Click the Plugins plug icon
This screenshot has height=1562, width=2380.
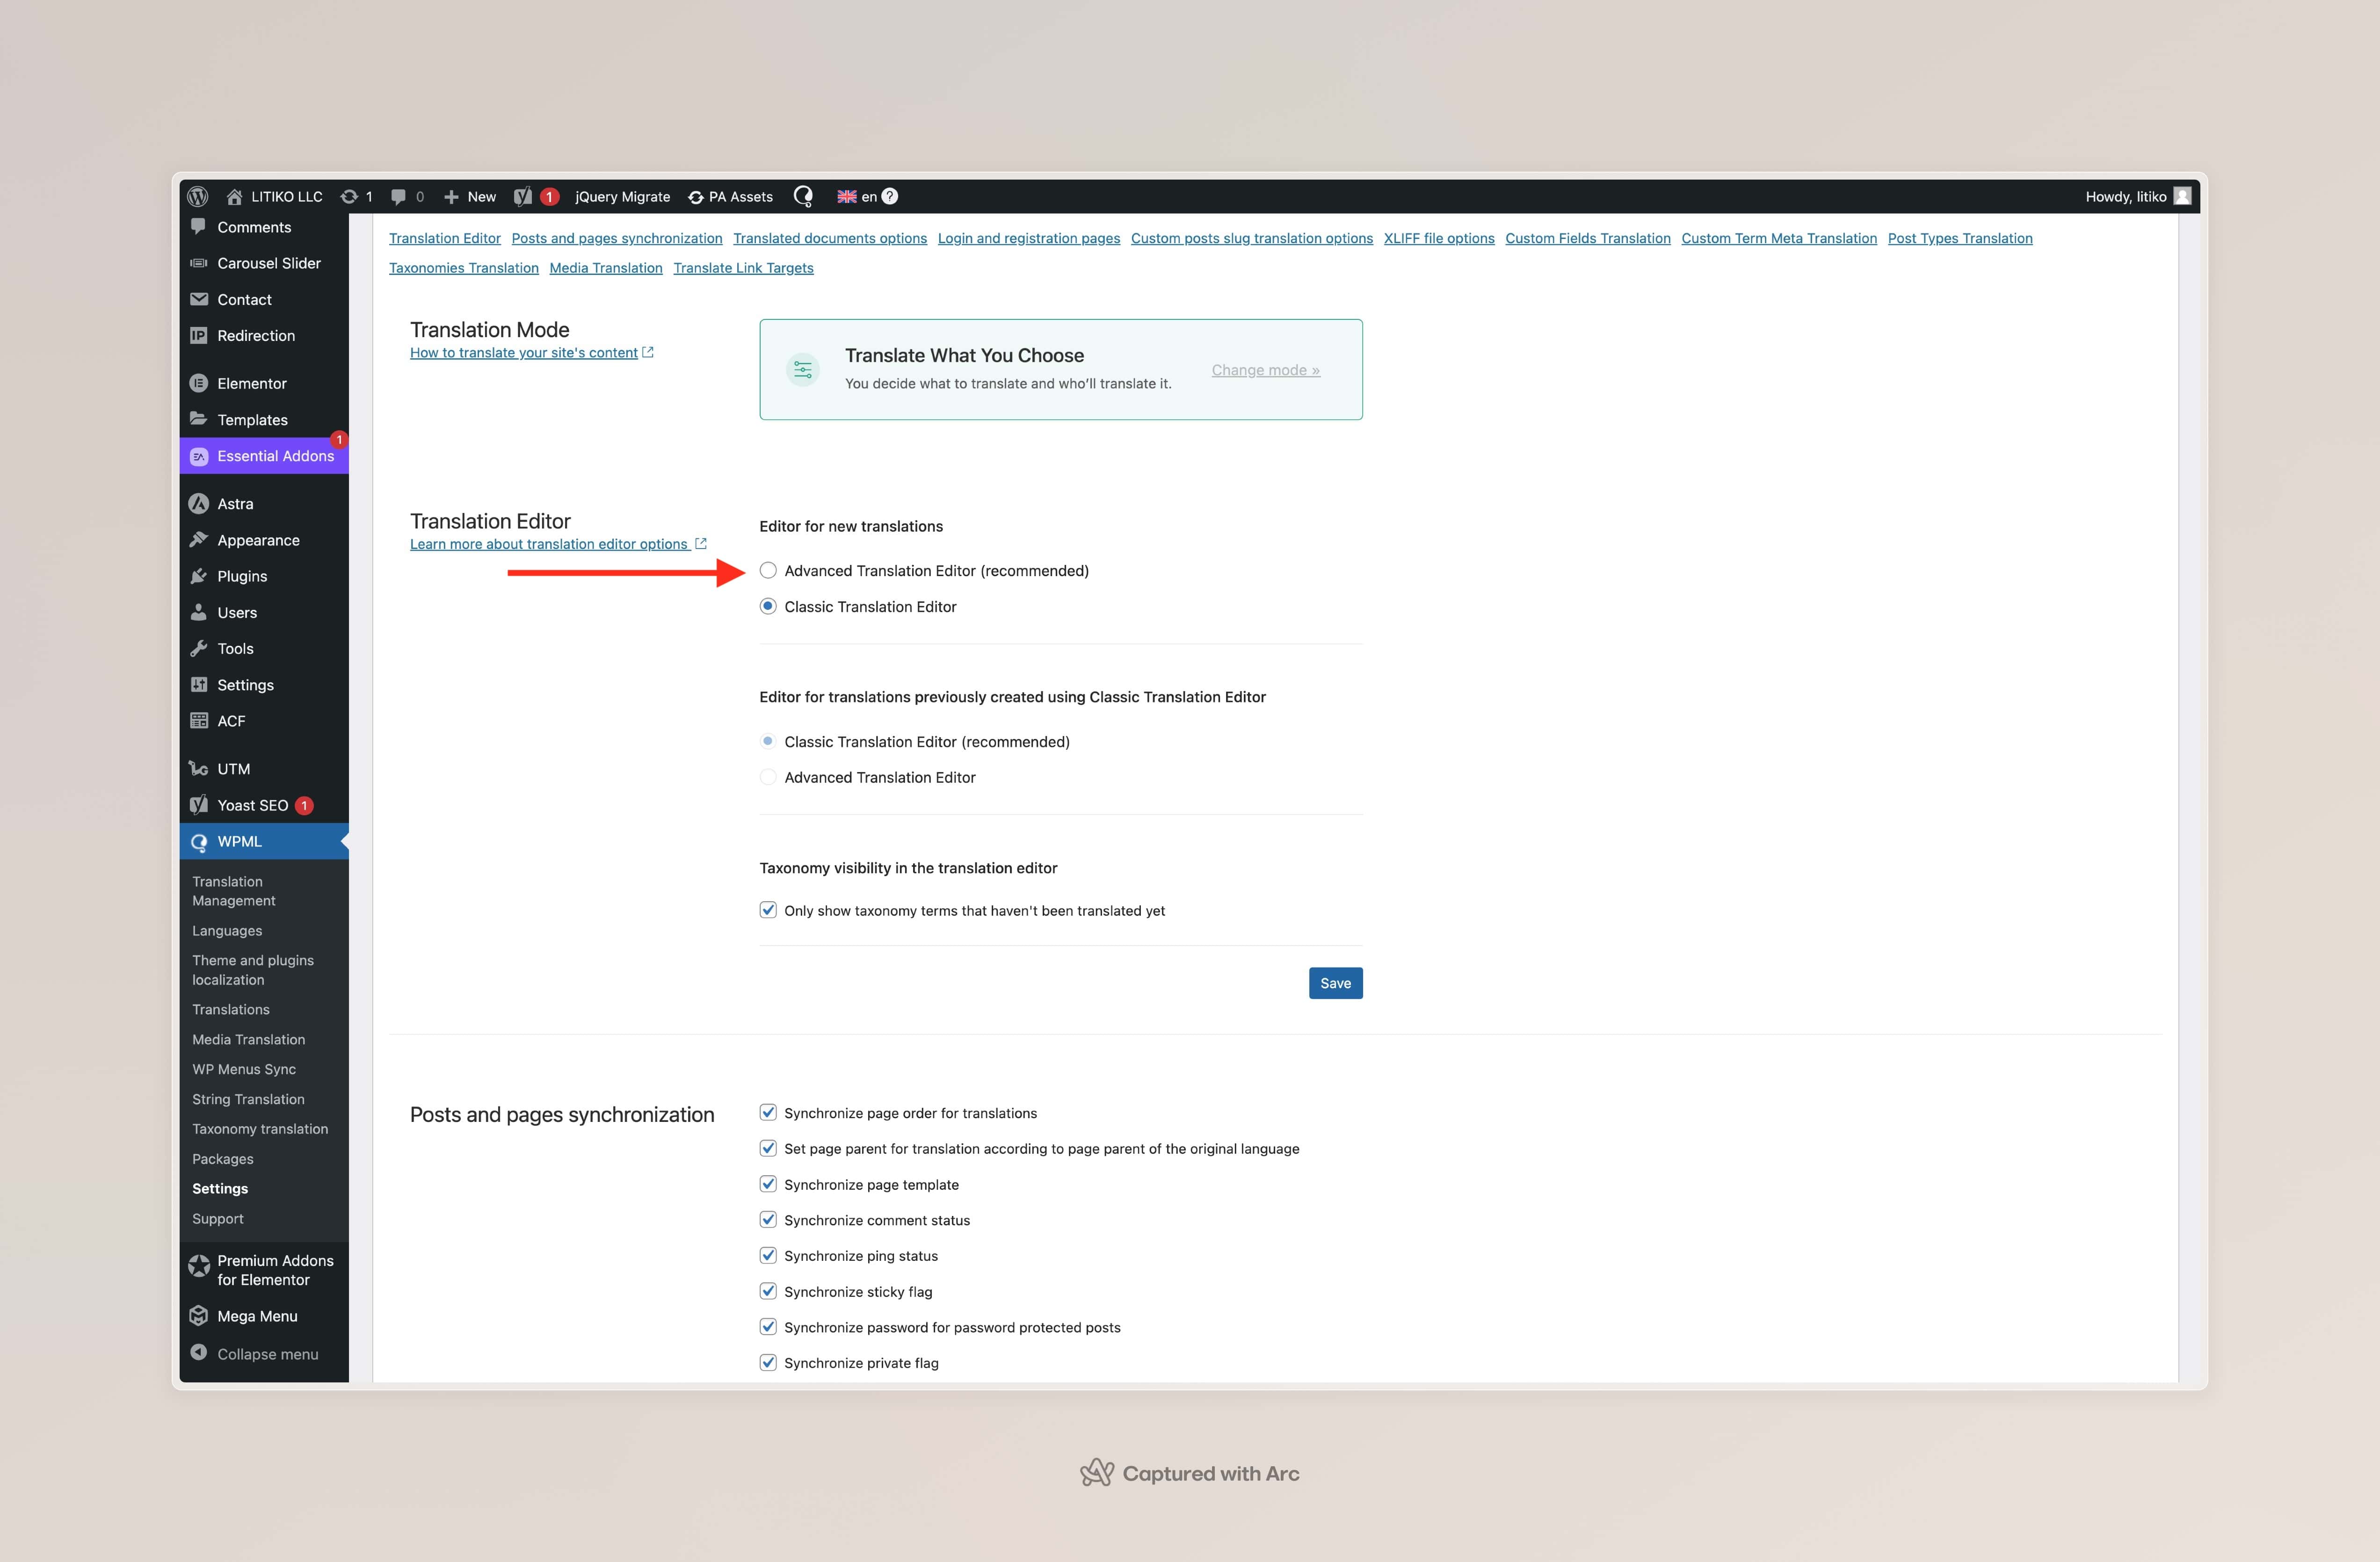[x=199, y=576]
